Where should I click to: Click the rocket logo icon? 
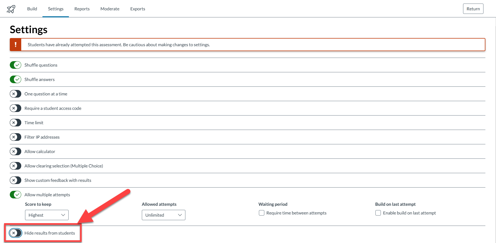pos(11,9)
